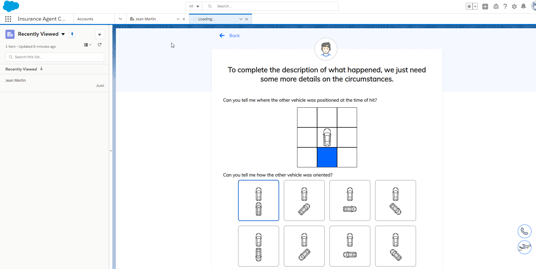
Task: View notifications bell icon
Action: pos(523,7)
